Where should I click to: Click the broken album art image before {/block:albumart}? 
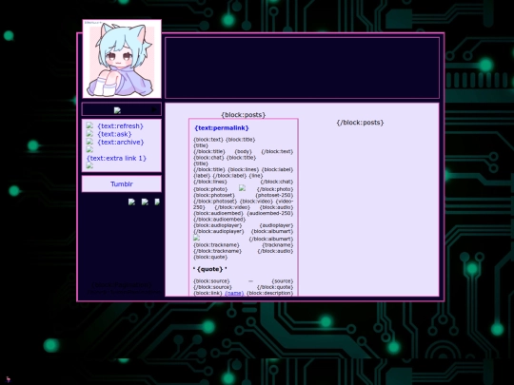coord(196,238)
